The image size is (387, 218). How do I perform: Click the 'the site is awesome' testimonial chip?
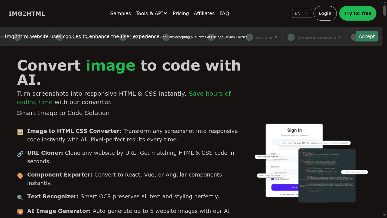314,37
